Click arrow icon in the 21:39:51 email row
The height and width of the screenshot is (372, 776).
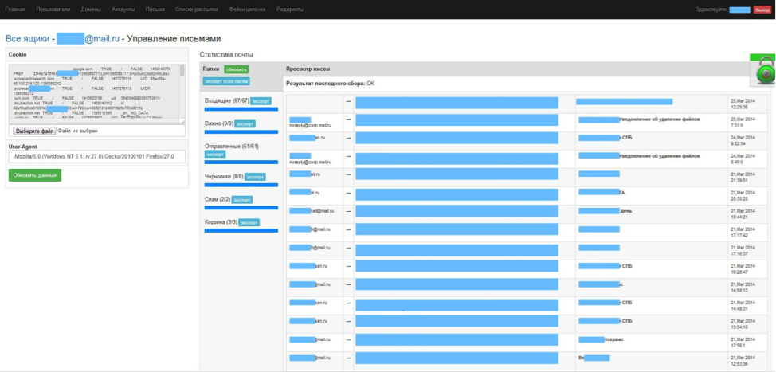point(348,174)
